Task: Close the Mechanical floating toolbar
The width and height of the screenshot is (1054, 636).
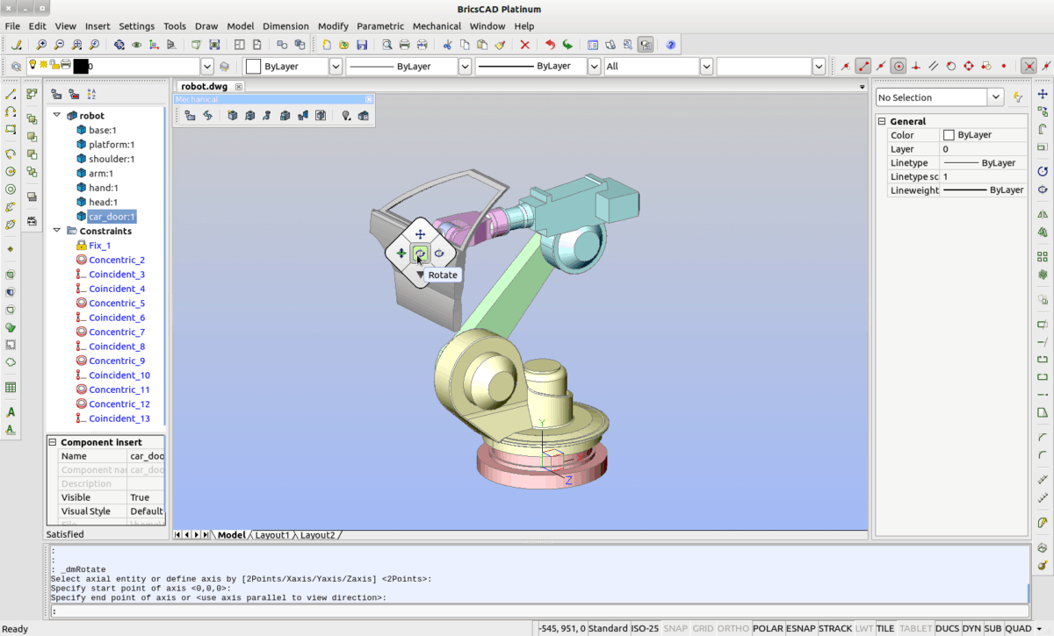Action: click(x=369, y=99)
